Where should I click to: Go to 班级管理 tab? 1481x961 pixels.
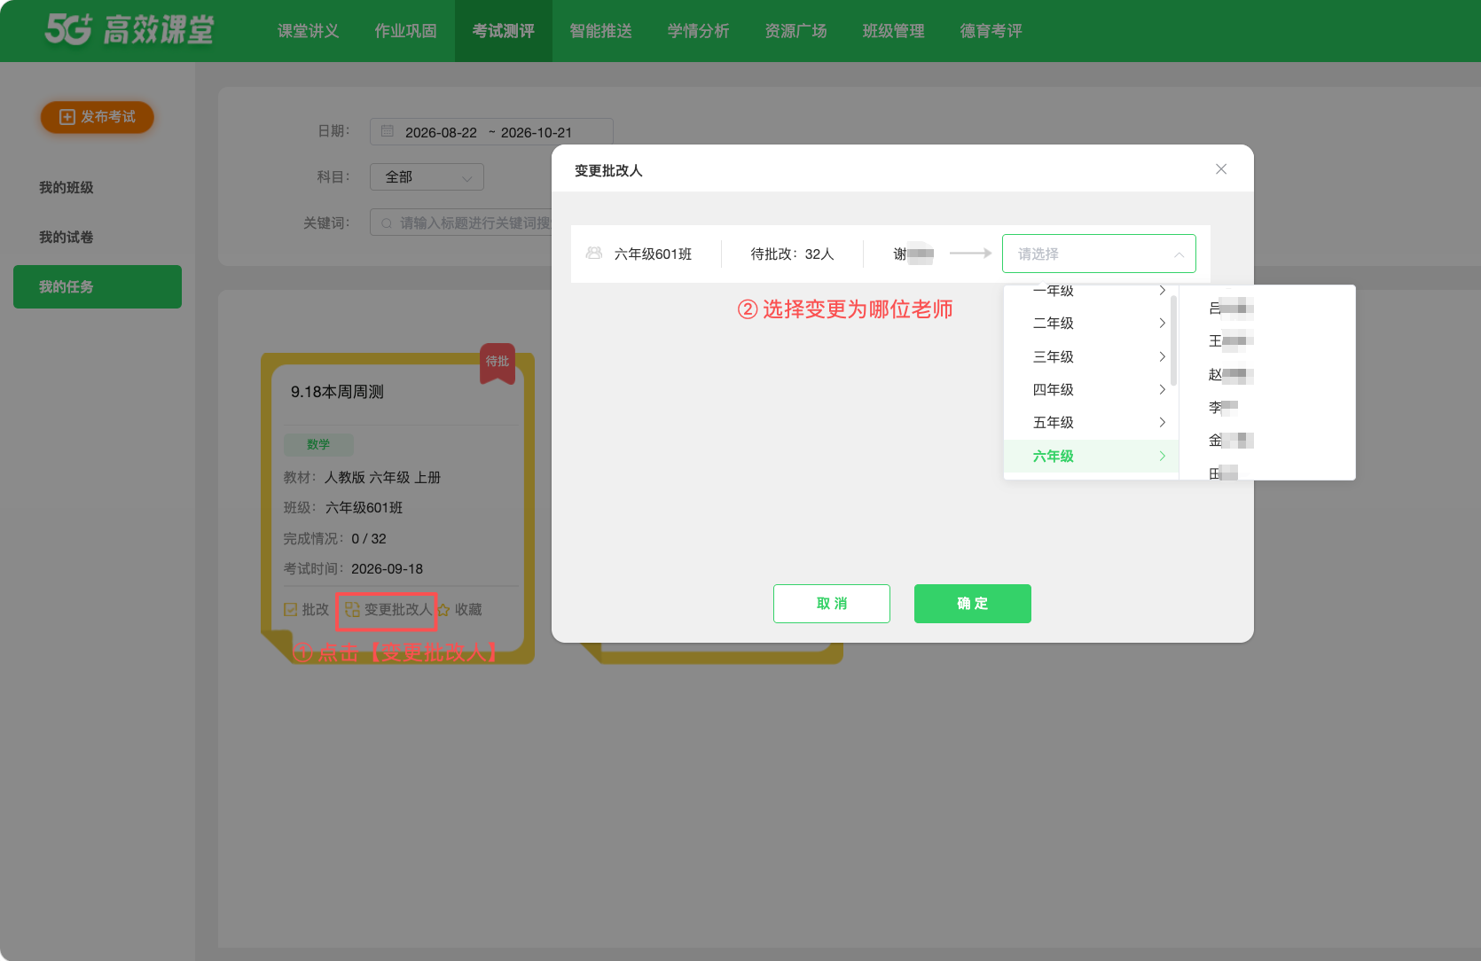point(894,31)
